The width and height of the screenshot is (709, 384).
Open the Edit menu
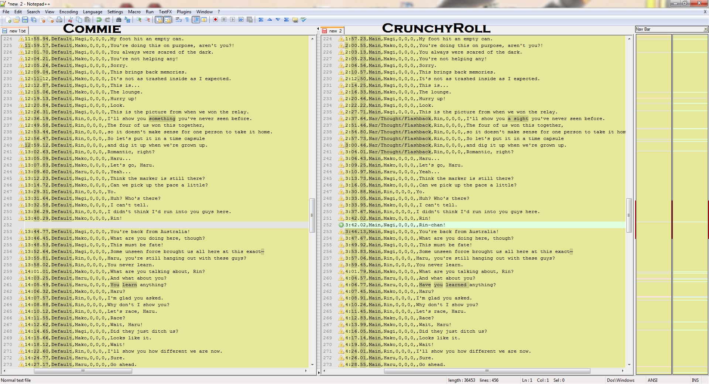pos(18,12)
